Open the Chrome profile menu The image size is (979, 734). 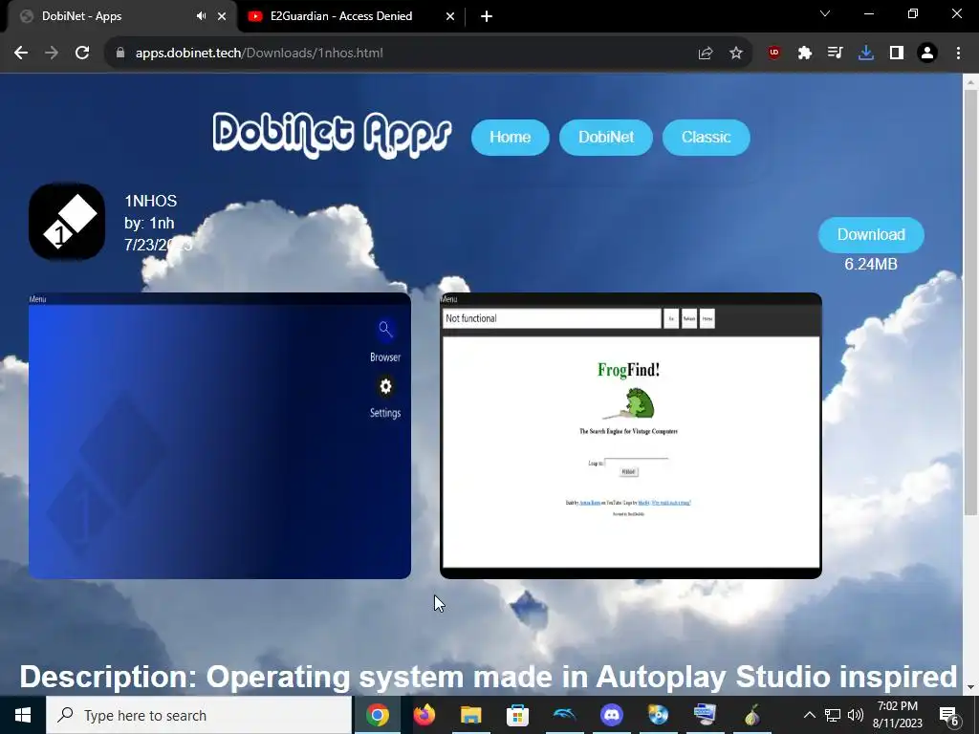(x=927, y=54)
